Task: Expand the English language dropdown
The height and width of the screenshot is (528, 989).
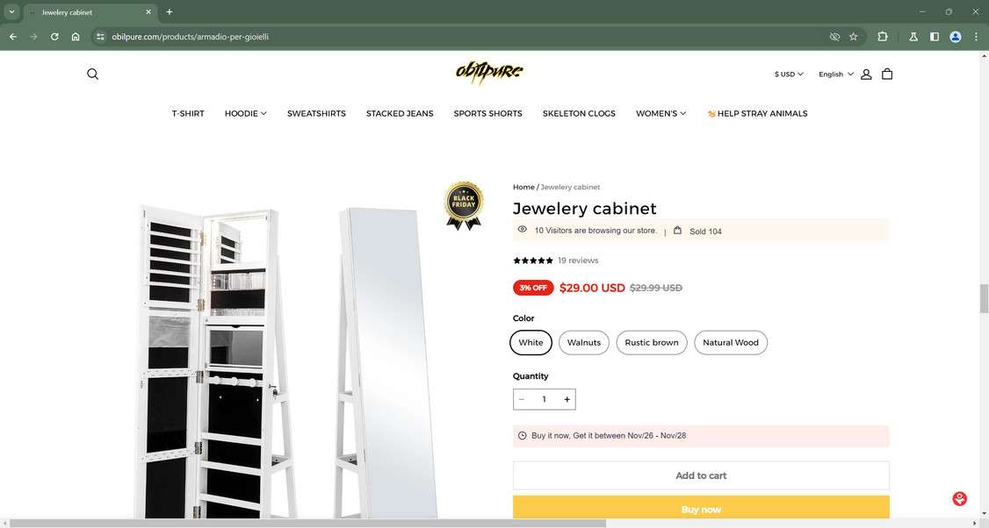Action: tap(835, 75)
